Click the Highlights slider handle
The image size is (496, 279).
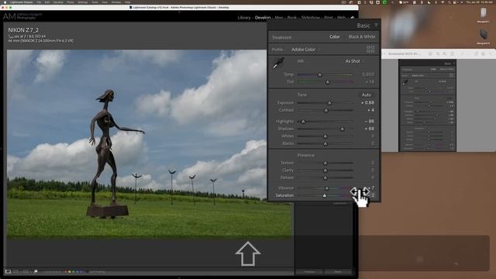[303, 122]
